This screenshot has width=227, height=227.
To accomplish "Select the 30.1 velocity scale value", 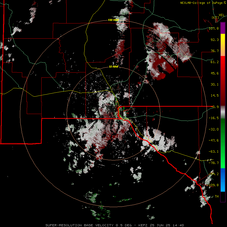I will point(215,84).
